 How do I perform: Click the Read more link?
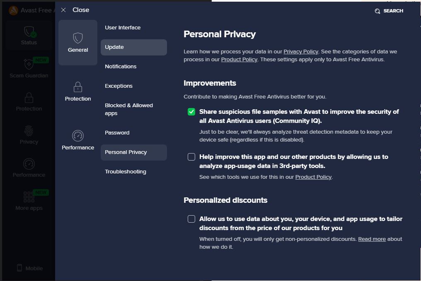372,239
